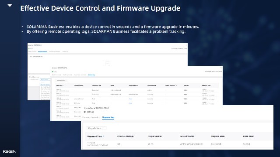Switch to the Upgrade Log tab
Image resolution: width=280 pixels, height=157 pixels.
108,117
